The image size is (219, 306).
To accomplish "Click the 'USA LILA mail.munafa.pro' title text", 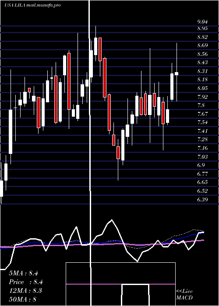I will (32, 5).
